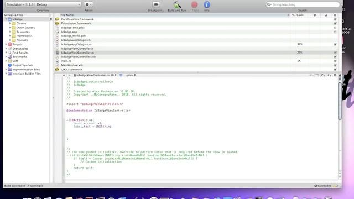The width and height of the screenshot is (354, 199).
Task: Click the Targets bullseye icon
Action: (x=10, y=44)
